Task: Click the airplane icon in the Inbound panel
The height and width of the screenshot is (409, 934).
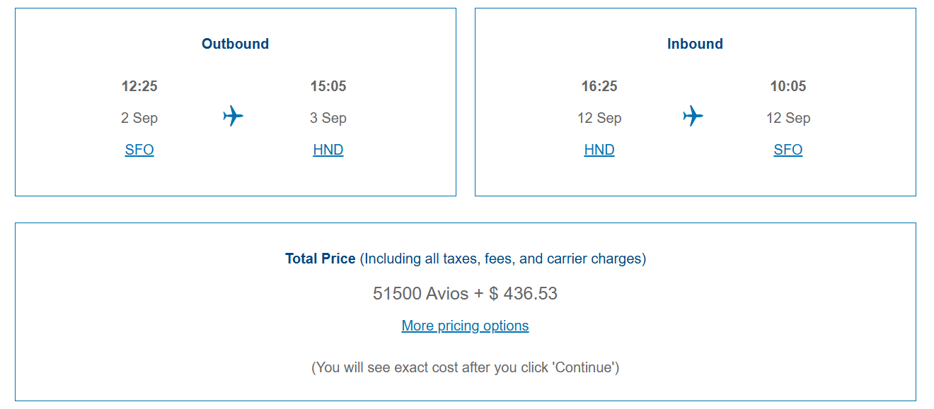Action: [x=693, y=116]
